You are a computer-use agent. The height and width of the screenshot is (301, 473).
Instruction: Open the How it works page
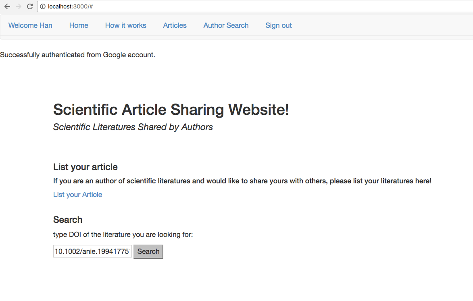click(125, 25)
